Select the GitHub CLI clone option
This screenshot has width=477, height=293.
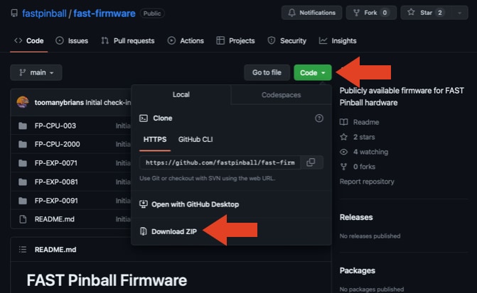(195, 139)
